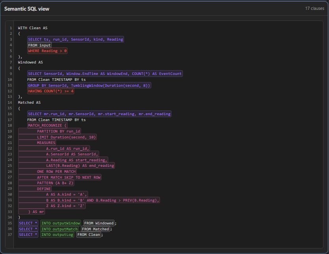Click line number 35 in the gutter

point(10,223)
